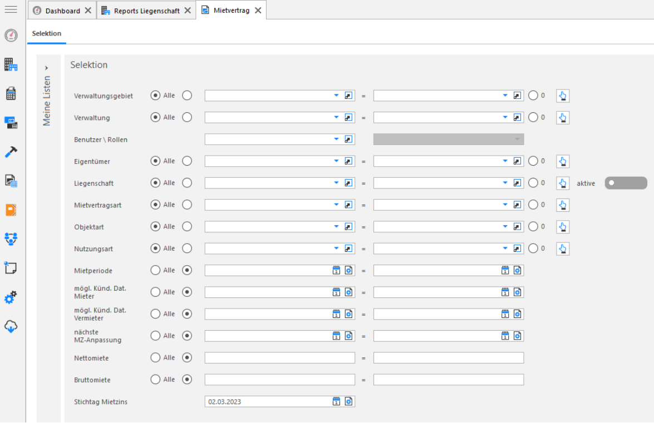The height and width of the screenshot is (423, 654).
Task: Open the gears settings sidebar icon
Action: coord(11,297)
